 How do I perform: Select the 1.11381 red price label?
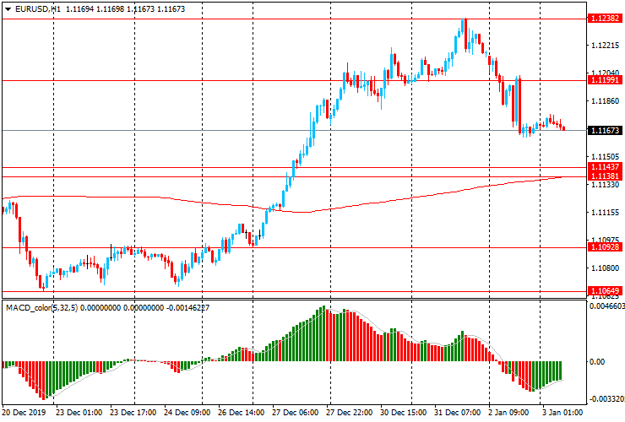pyautogui.click(x=605, y=176)
